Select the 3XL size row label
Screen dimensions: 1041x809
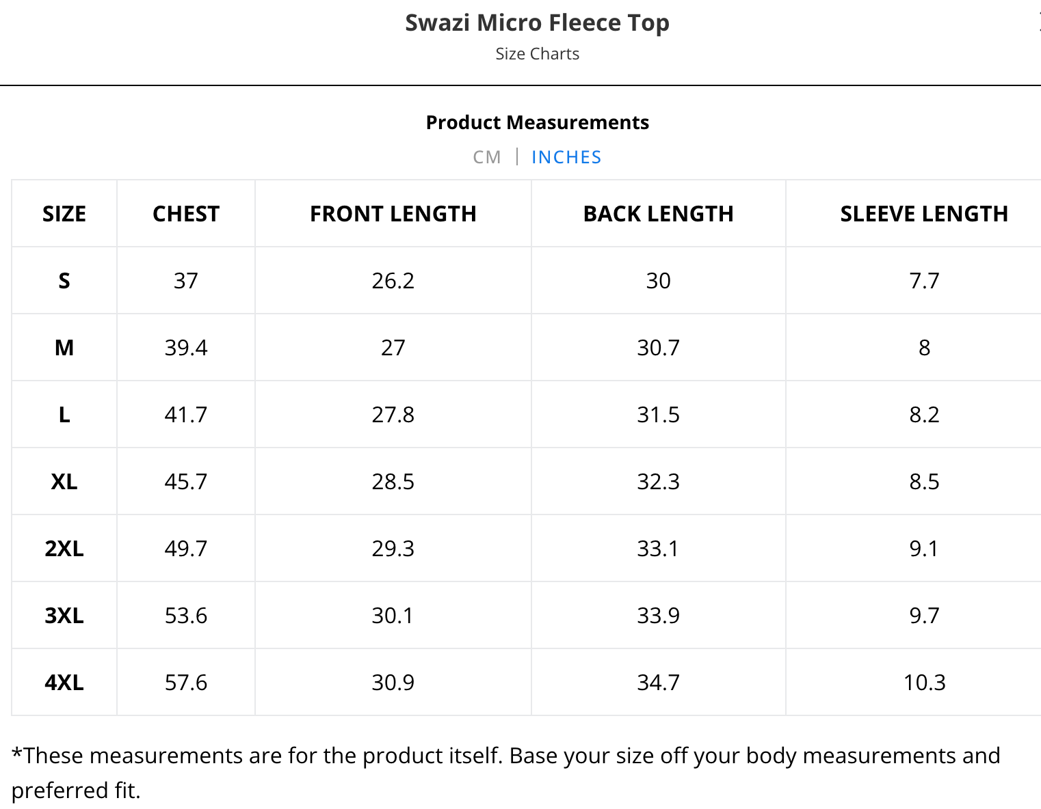tap(64, 616)
